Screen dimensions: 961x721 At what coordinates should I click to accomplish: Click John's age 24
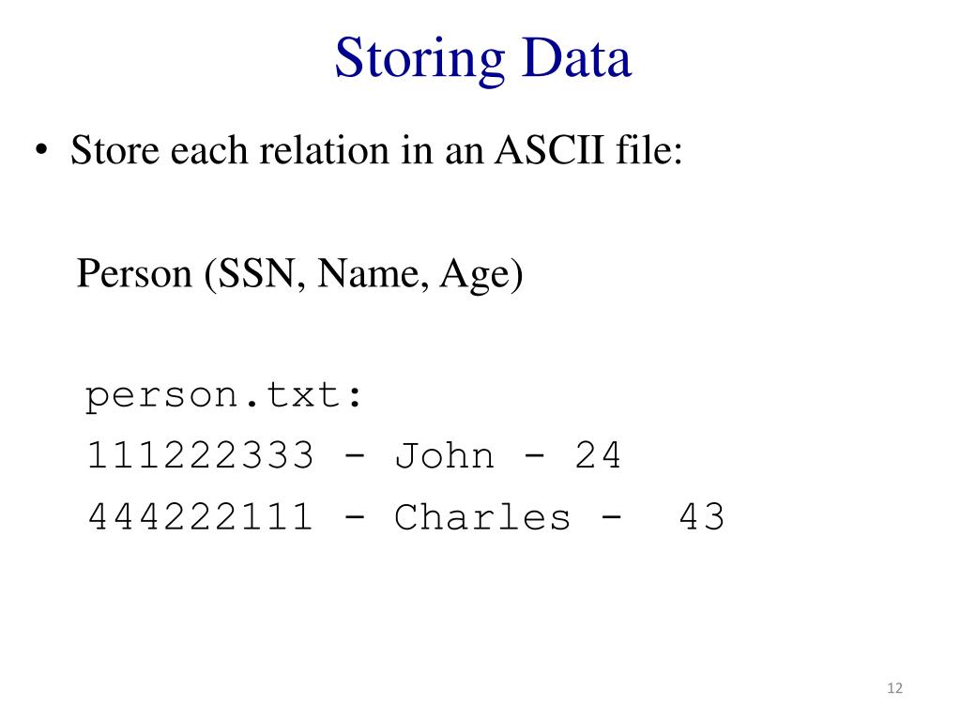598,455
